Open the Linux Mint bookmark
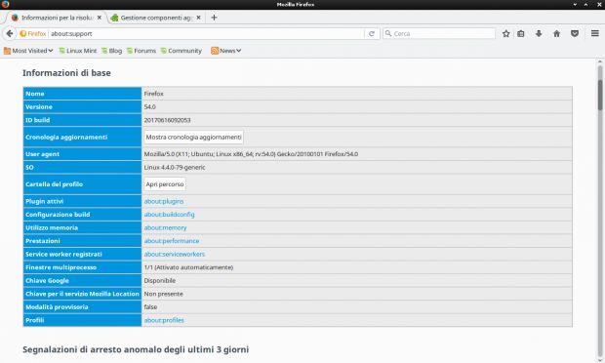The image size is (605, 363). point(77,51)
